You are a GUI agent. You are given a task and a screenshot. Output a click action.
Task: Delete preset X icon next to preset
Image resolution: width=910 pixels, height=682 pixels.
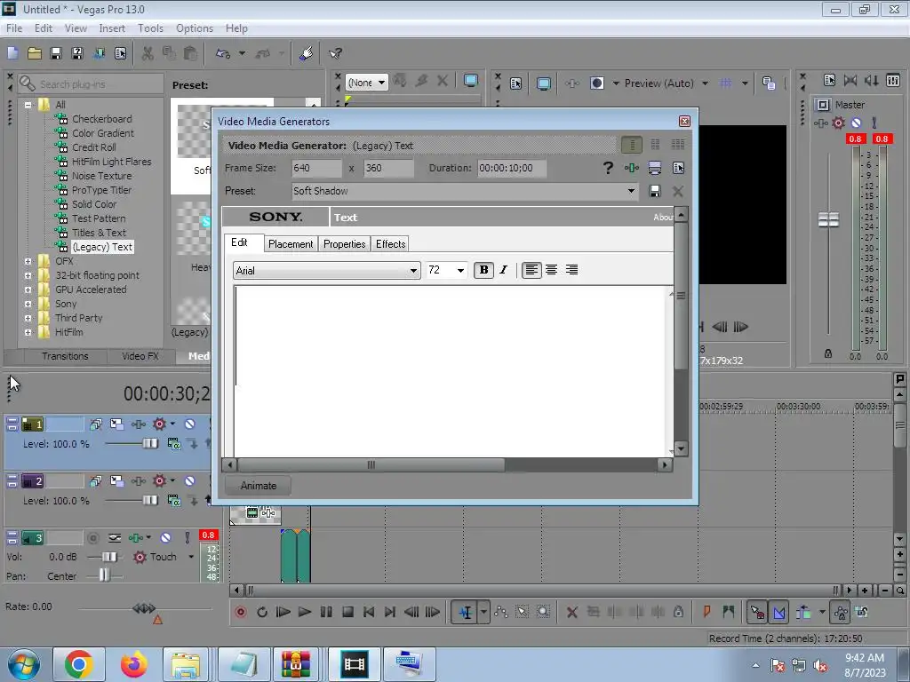pos(677,191)
